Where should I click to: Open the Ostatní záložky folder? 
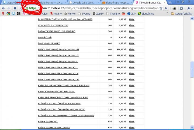pyautogui.click(x=182, y=14)
